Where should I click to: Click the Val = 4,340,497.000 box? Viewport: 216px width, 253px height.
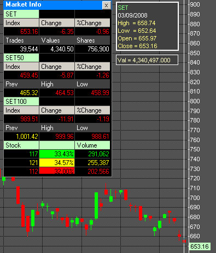pyautogui.click(x=147, y=60)
